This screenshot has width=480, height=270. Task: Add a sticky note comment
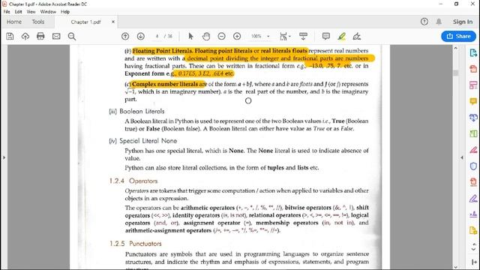326,37
